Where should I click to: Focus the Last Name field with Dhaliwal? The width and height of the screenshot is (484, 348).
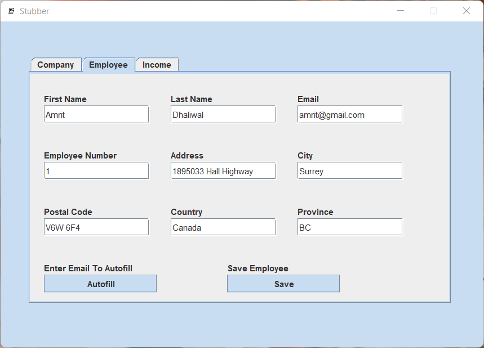tap(223, 114)
